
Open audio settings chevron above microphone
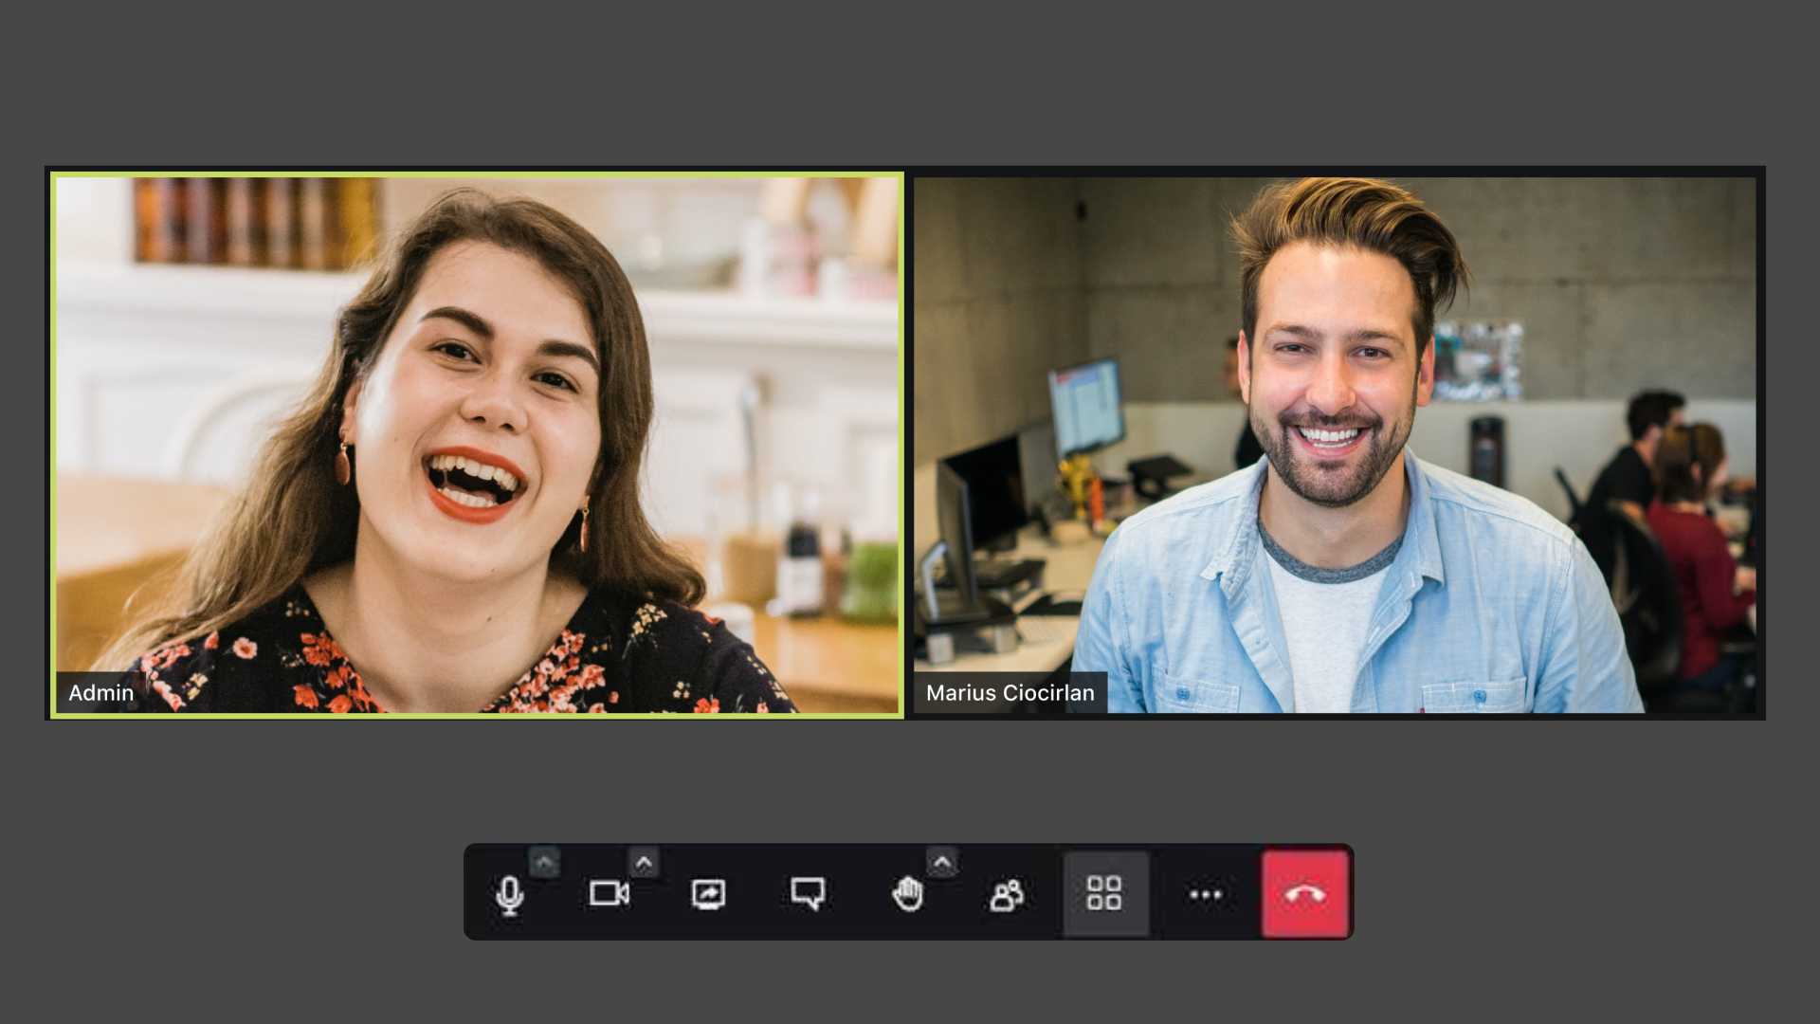[544, 863]
